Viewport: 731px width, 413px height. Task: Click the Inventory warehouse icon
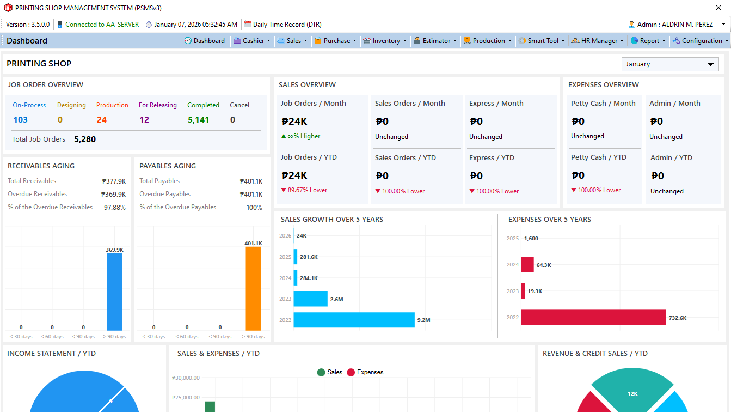coord(367,41)
